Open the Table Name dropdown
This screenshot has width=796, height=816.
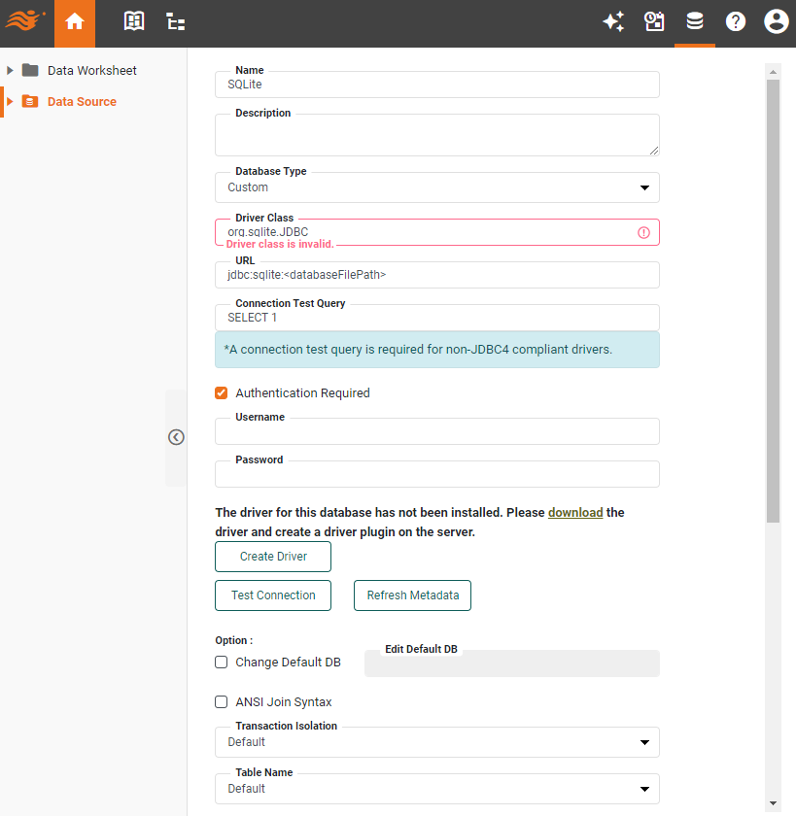click(643, 788)
